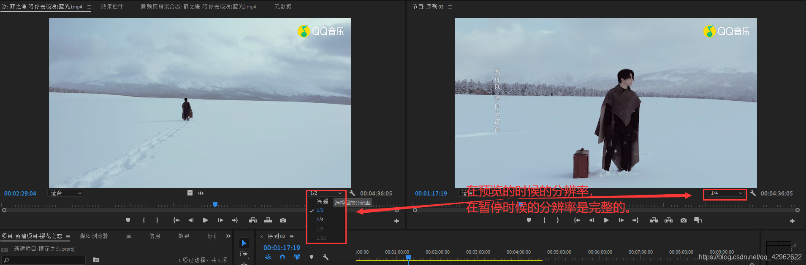Click timeline ruler playhead marker
This screenshot has width=806, height=265.
pos(408,257)
